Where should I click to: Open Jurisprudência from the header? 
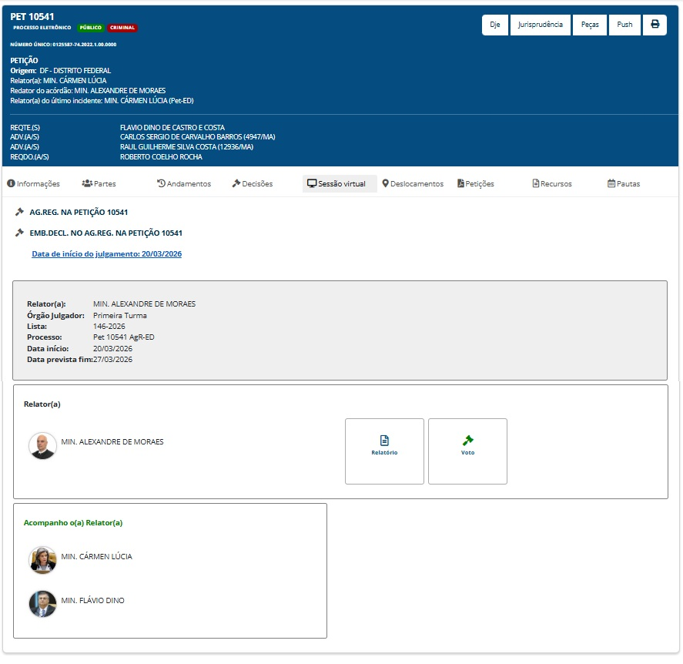pyautogui.click(x=540, y=25)
